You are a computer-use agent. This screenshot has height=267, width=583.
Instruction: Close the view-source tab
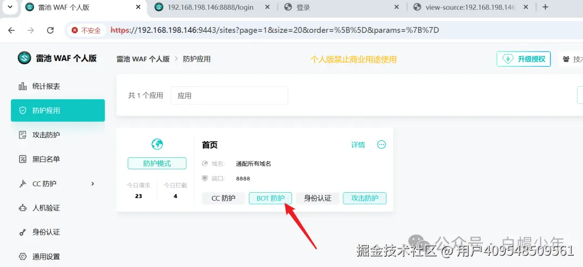[x=526, y=7]
